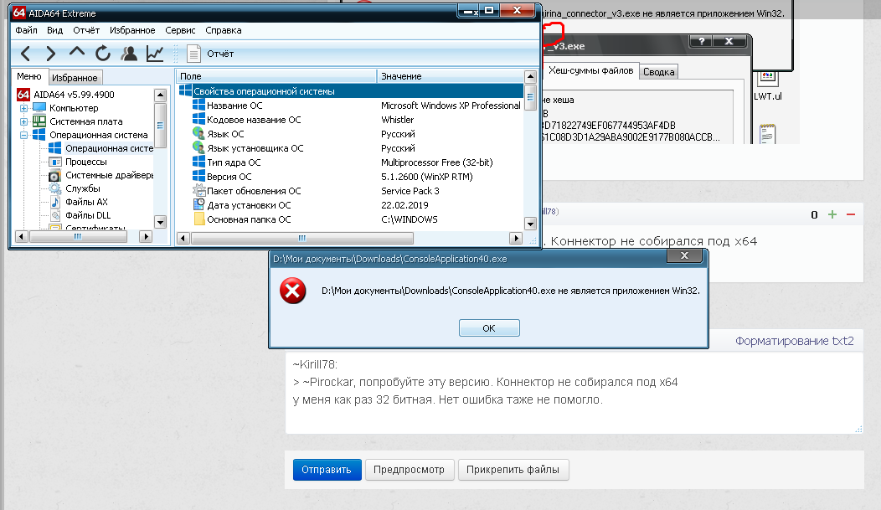Collapse the Операционная система tree node
881x510 pixels.
[x=23, y=135]
